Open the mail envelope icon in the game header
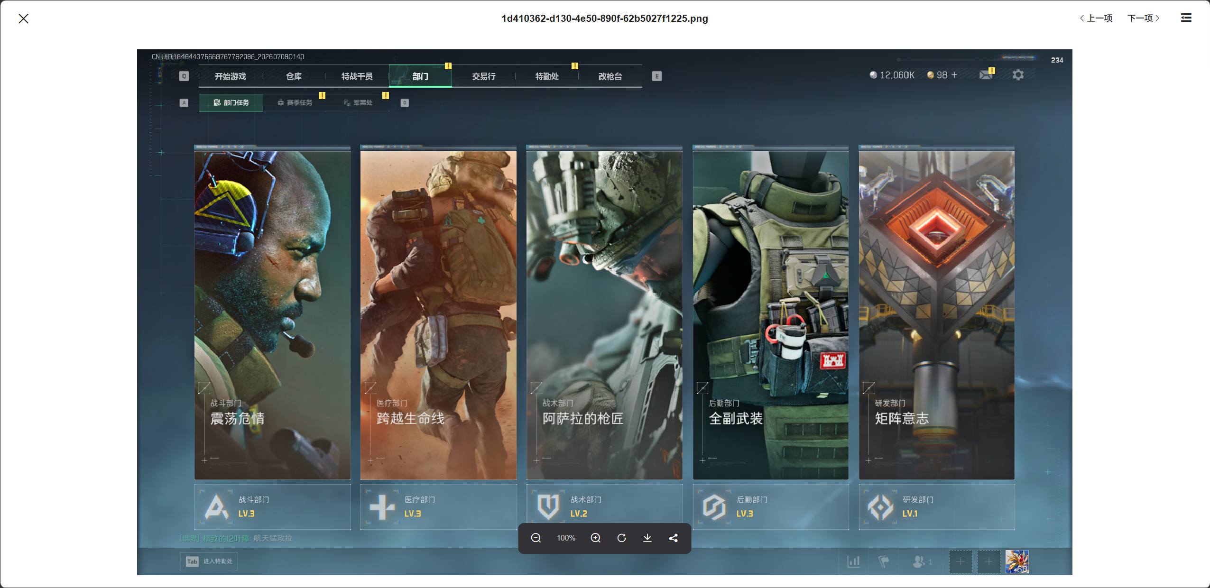This screenshot has width=1210, height=588. point(986,74)
